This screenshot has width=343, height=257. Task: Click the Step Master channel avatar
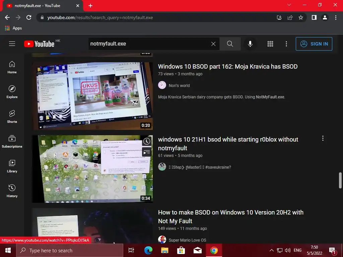[x=162, y=167]
